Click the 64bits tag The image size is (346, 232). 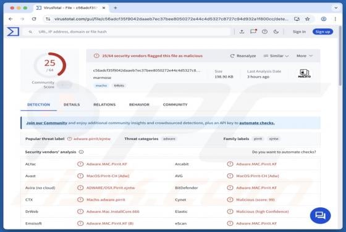click(119, 86)
